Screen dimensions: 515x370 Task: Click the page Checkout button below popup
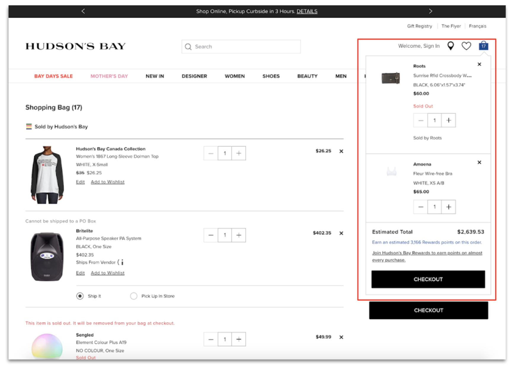click(x=428, y=310)
